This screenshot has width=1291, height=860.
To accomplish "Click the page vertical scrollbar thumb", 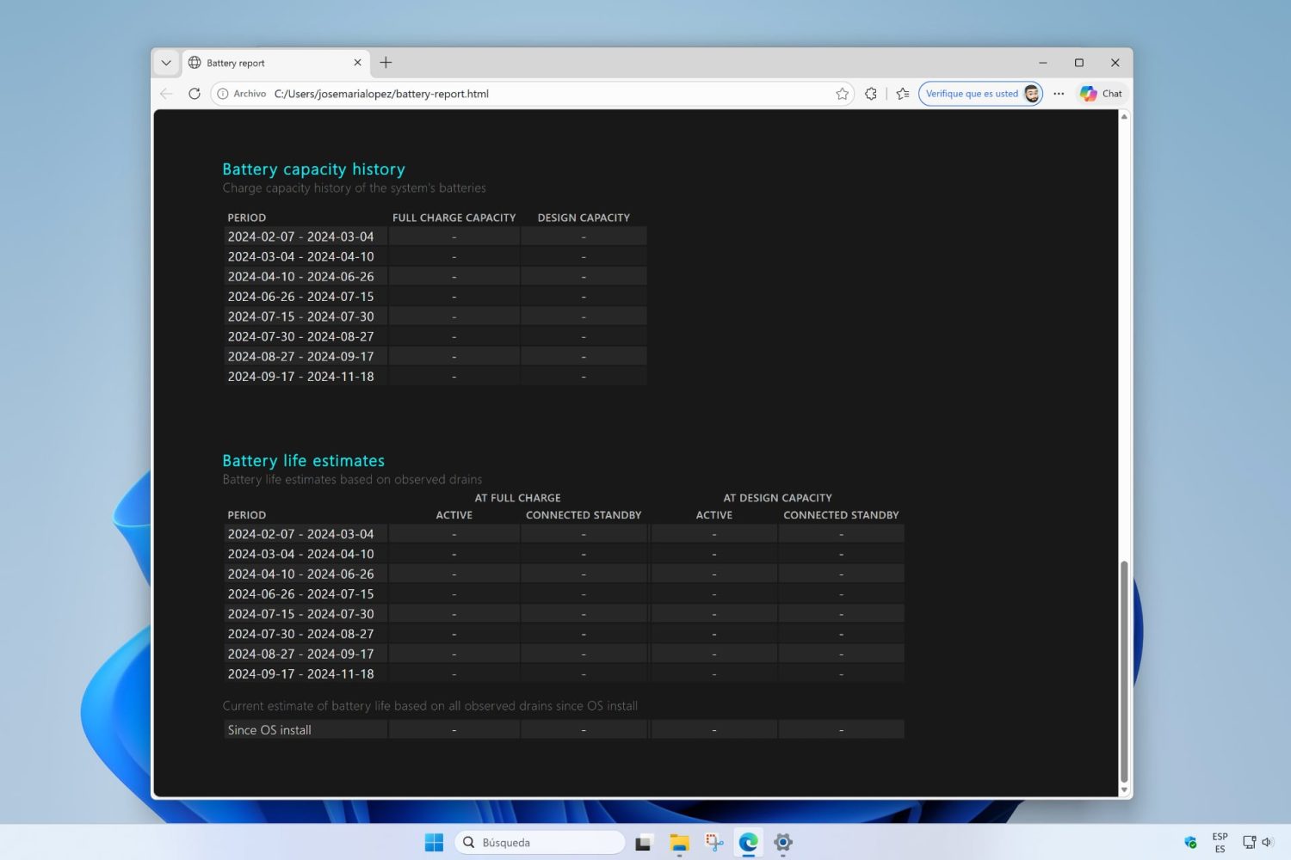I will click(1123, 671).
